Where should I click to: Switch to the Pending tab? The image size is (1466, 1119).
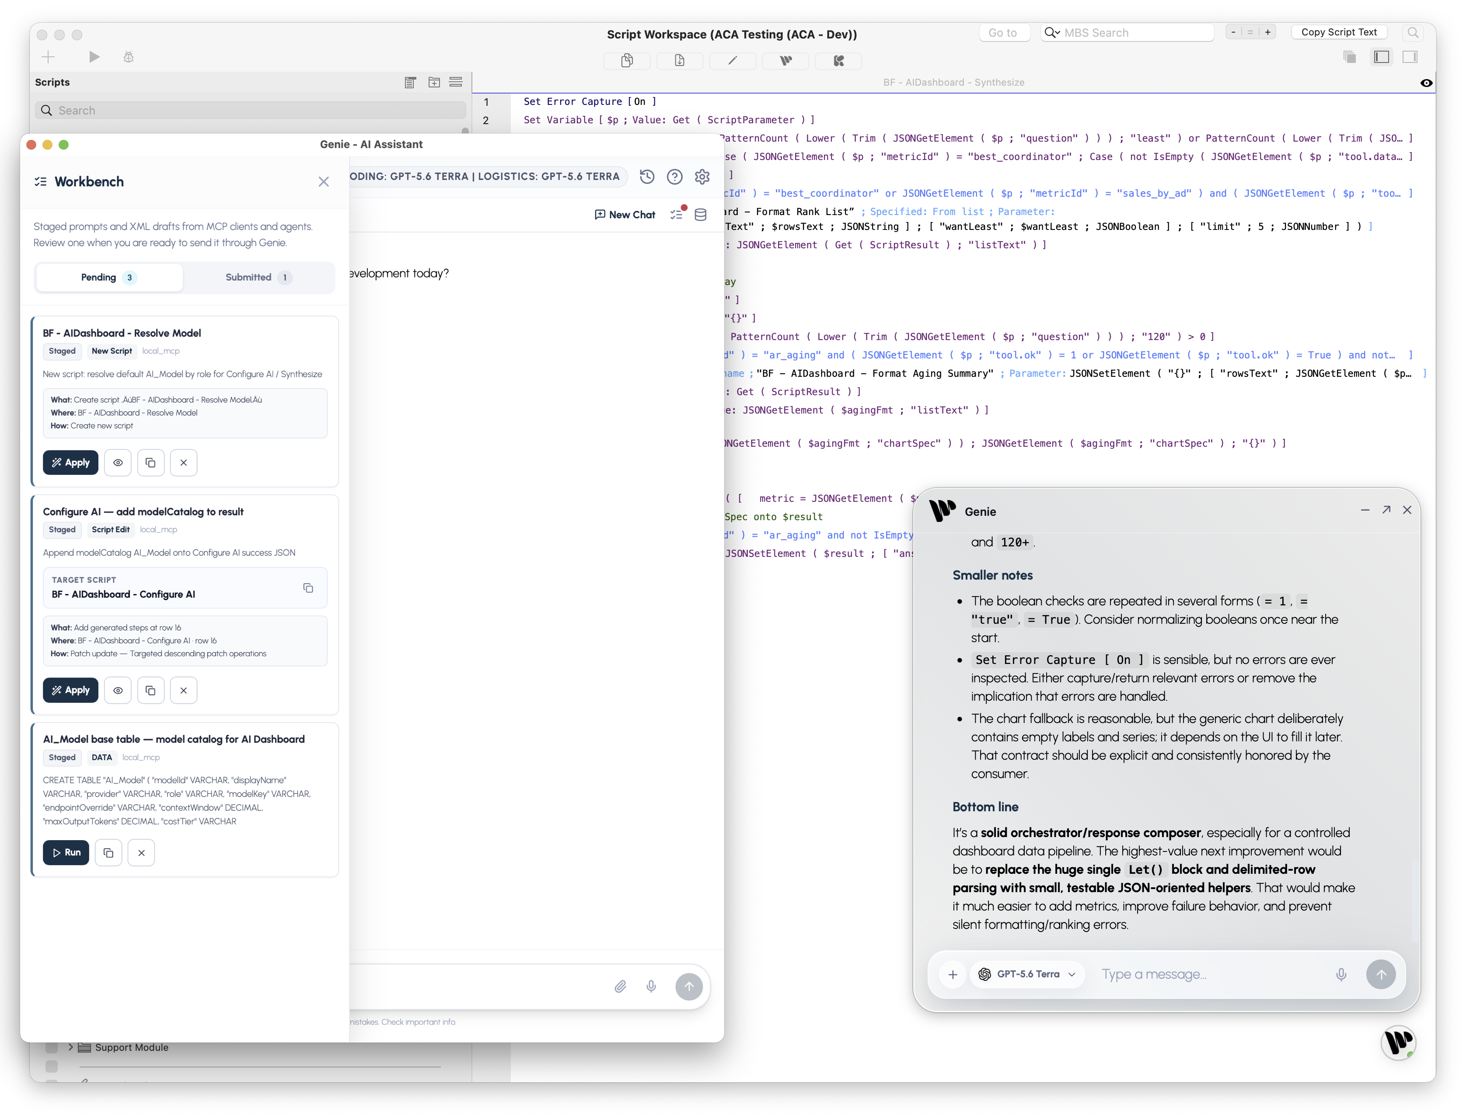(109, 278)
